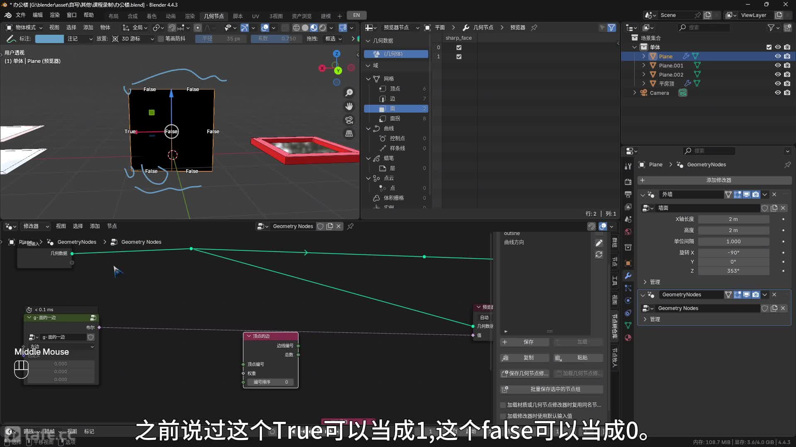Image resolution: width=796 pixels, height=447 pixels.
Task: Click the Z axis navigation gizmo
Action: [337, 54]
